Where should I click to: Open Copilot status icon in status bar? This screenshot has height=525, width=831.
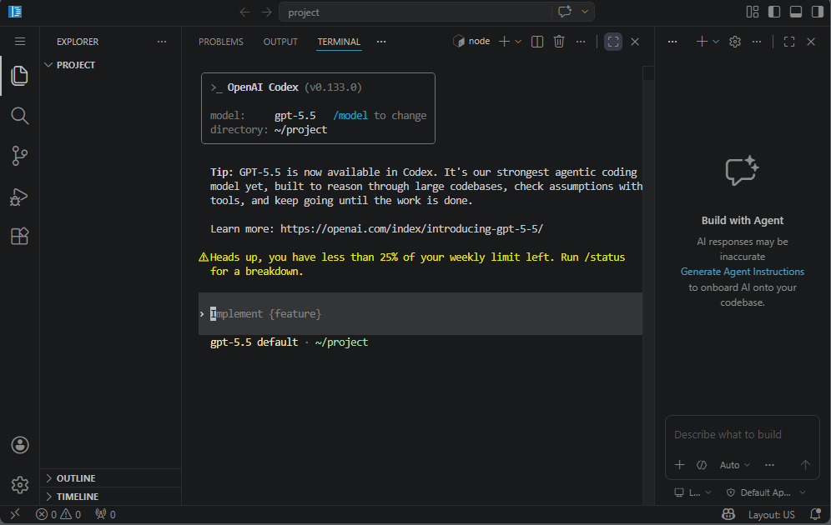tap(728, 514)
